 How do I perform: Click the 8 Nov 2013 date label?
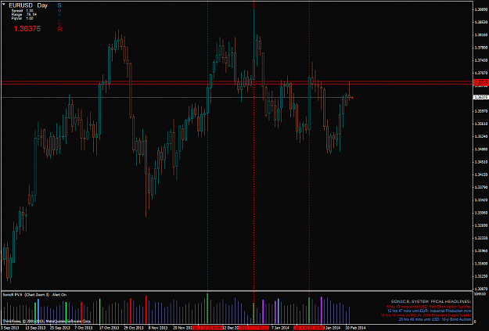point(158,328)
